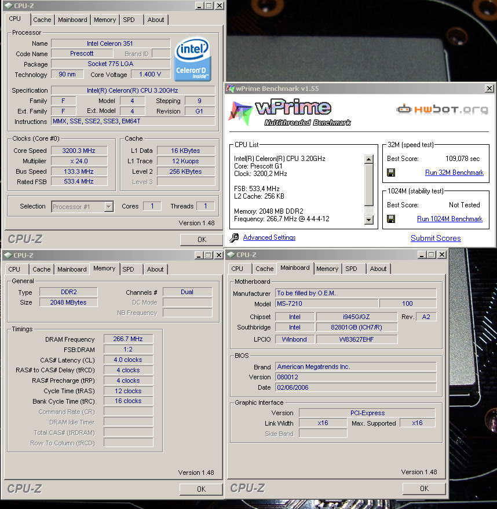Screen dimensions: 497x509
Task: Click the L2 cache 256 KBytes value
Action: tap(186, 171)
